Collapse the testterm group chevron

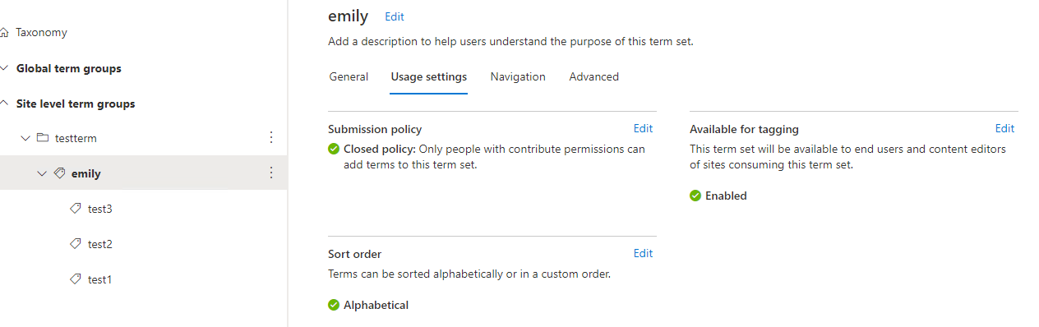25,138
